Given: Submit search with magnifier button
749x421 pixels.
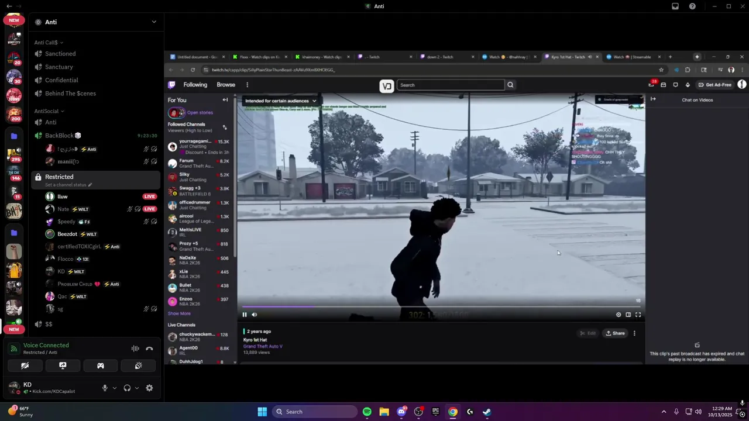Looking at the screenshot, I should pyautogui.click(x=510, y=85).
